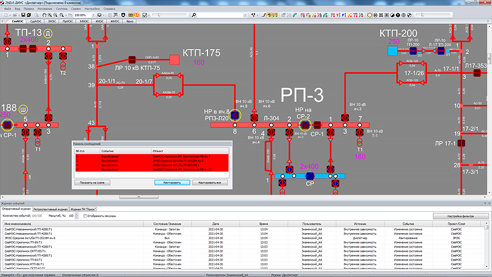492x277 pixels.
Task: Toggle the 'Отображать секунды' checkbox
Action: click(x=85, y=216)
